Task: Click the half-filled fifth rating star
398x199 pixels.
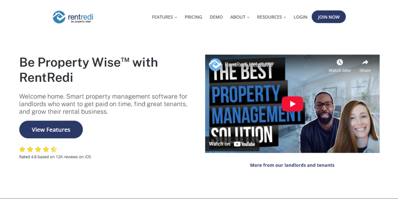Action: pos(54,149)
